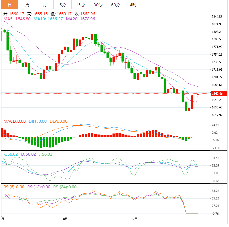Click the MA10 indicator label
This screenshot has width=229, height=227.
tap(48, 19)
